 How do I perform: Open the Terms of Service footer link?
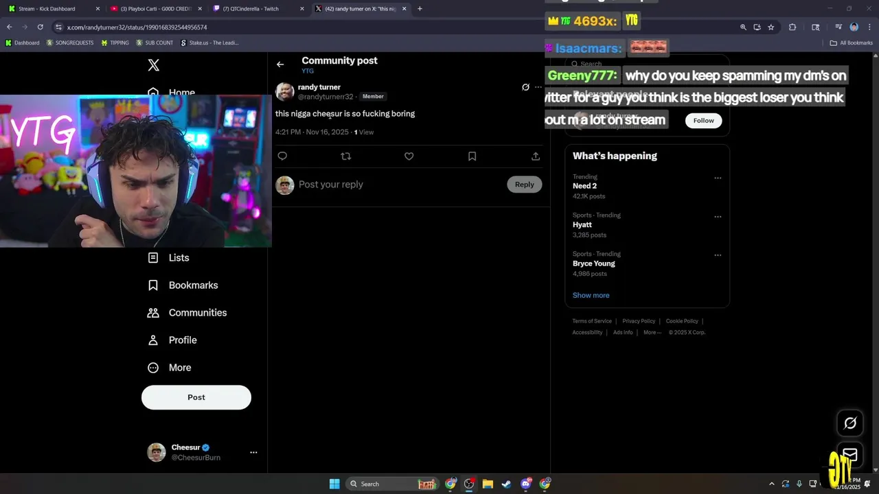[x=592, y=321]
